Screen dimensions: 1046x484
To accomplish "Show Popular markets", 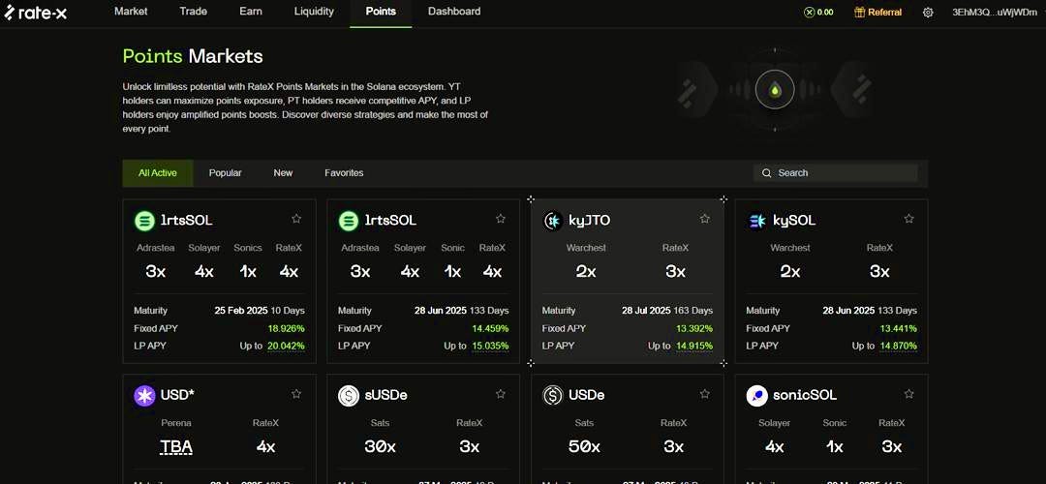I will (x=226, y=173).
